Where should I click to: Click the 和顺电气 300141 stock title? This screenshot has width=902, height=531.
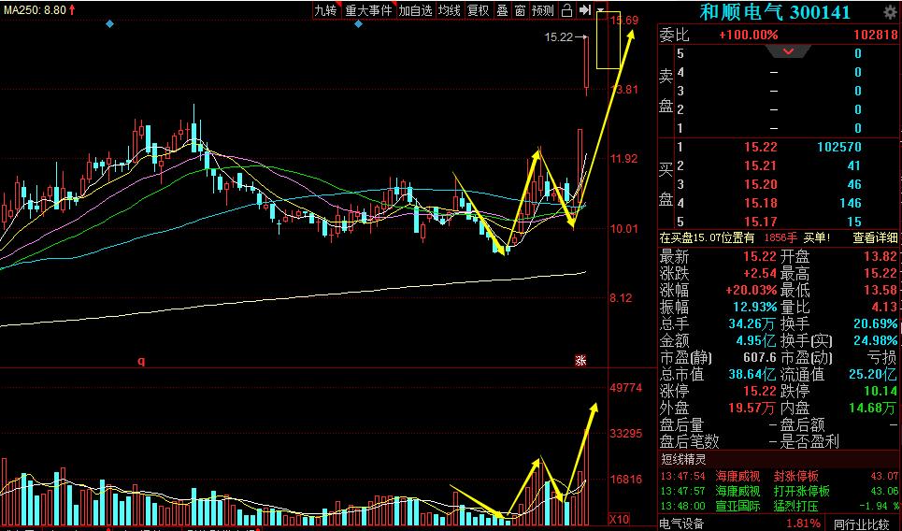click(775, 11)
